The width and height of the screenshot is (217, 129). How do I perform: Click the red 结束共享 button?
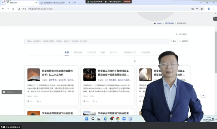(x=127, y=2)
